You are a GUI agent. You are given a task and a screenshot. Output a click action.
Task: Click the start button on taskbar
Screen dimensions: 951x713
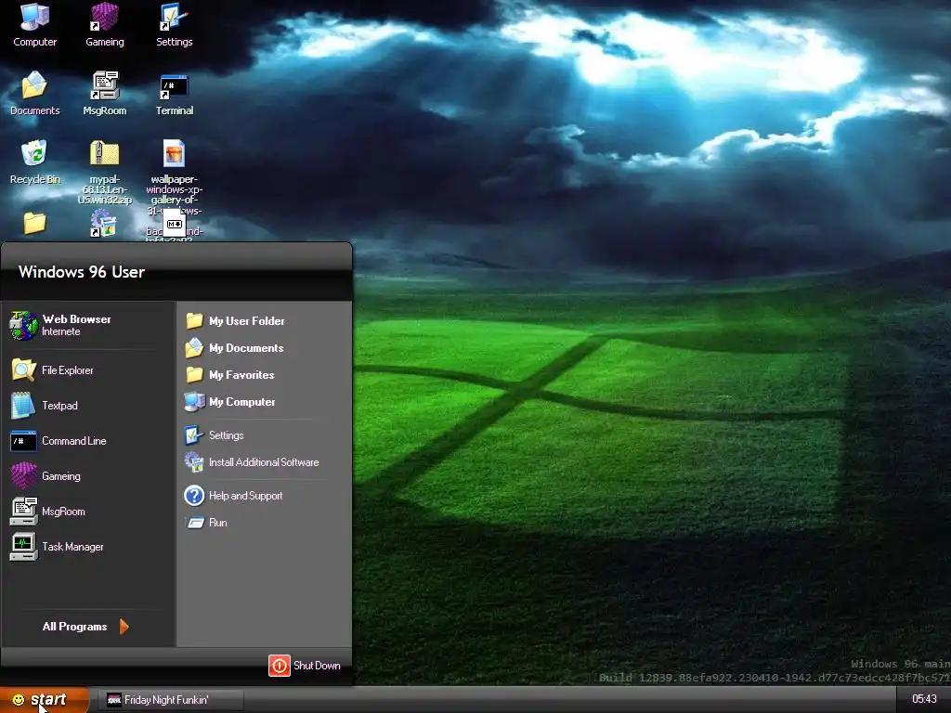45,700
